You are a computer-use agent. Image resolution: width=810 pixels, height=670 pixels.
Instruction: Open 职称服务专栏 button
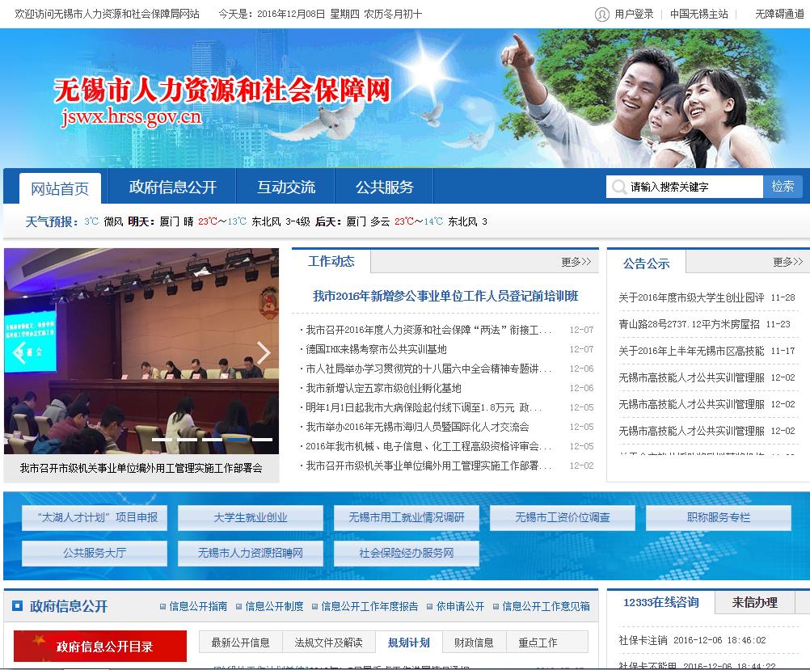click(719, 517)
